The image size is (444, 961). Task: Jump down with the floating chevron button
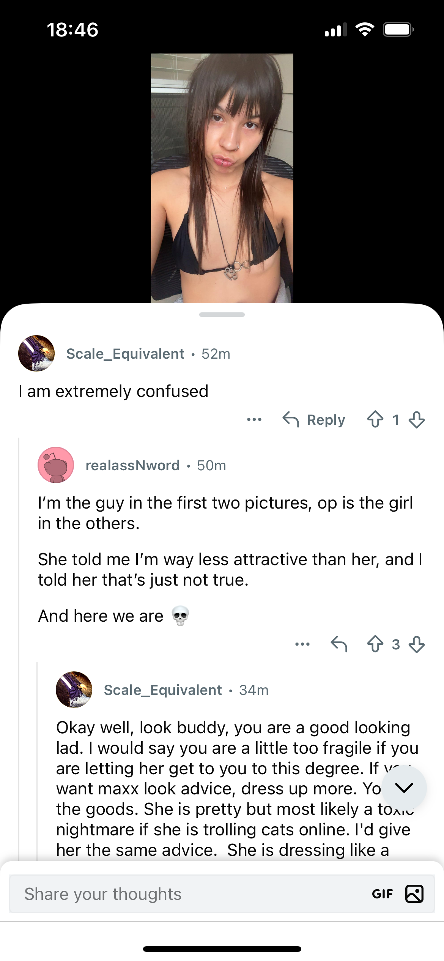404,788
